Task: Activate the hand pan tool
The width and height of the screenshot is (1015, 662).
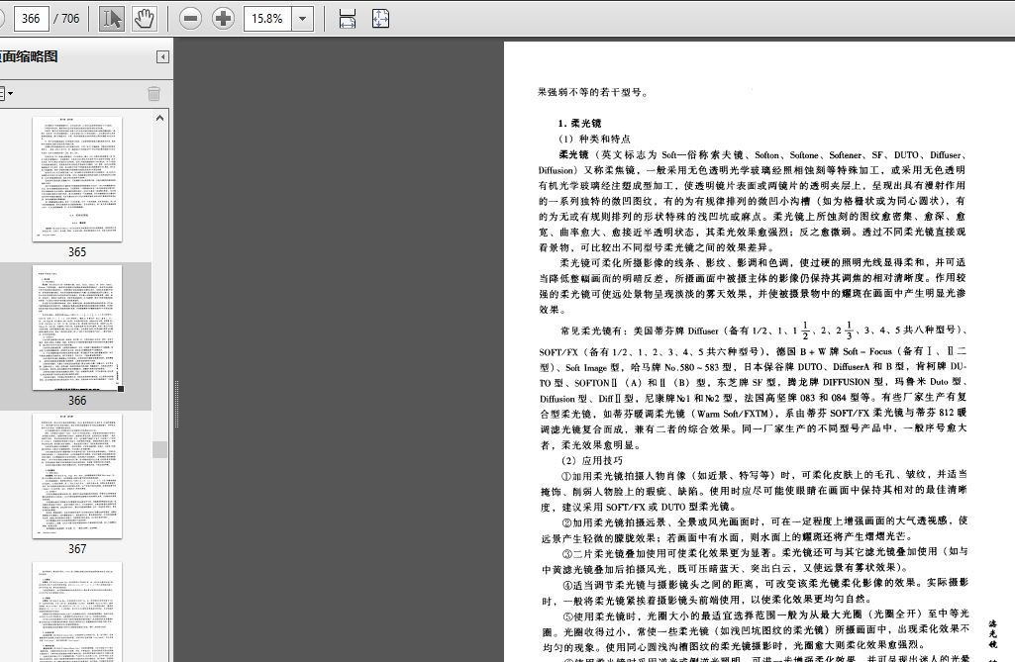Action: 144,18
